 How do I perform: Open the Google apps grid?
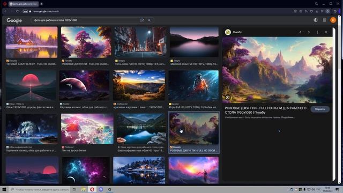coord(324,20)
